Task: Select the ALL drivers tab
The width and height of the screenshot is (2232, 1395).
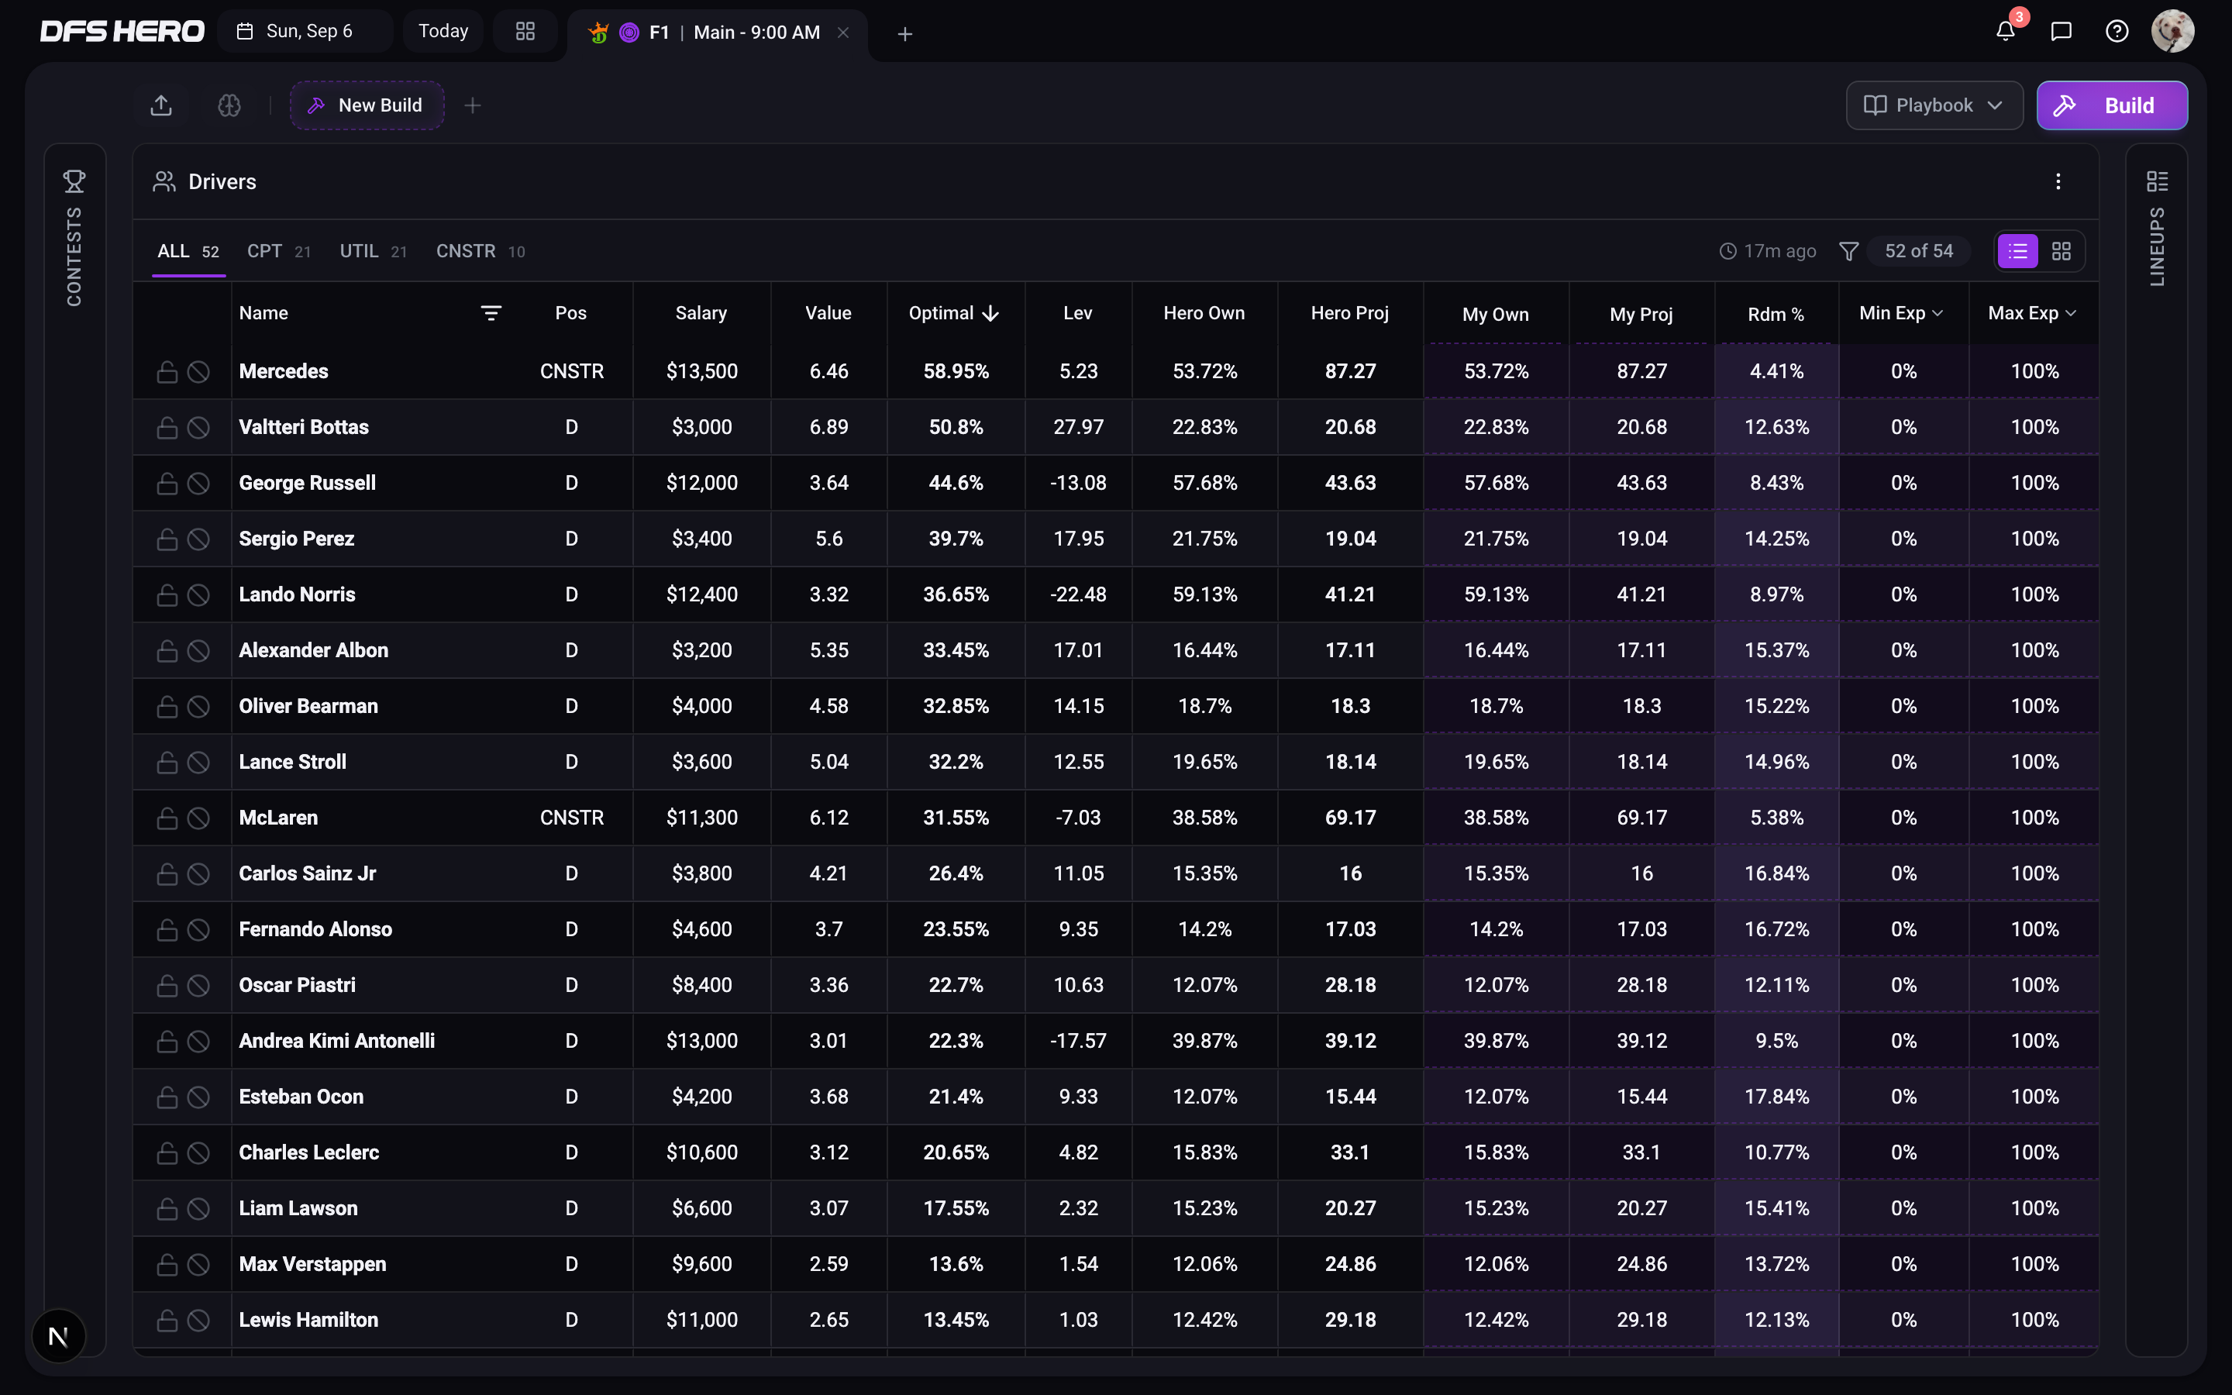Action: click(188, 251)
